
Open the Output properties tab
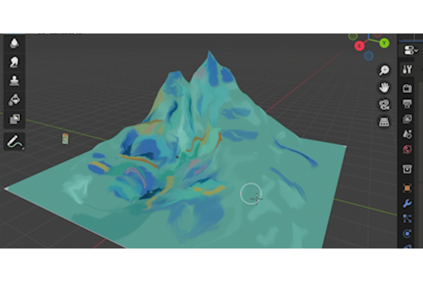pos(407,103)
